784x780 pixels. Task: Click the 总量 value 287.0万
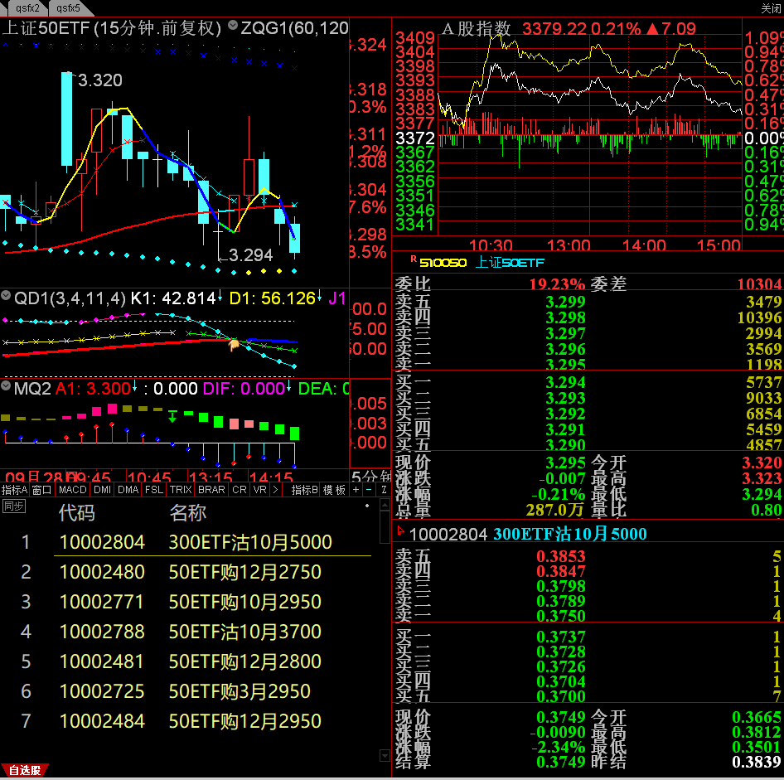point(555,510)
